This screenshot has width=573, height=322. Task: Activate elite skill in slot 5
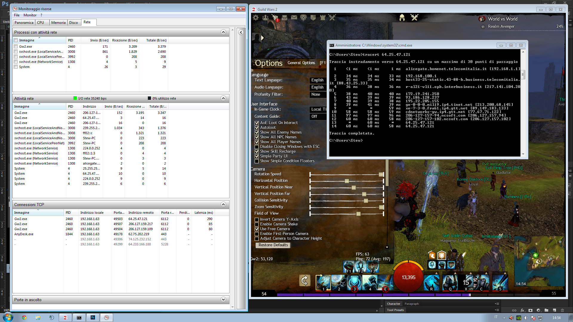tap(500, 283)
